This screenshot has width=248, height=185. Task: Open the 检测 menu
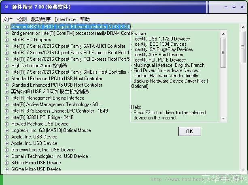(22, 19)
